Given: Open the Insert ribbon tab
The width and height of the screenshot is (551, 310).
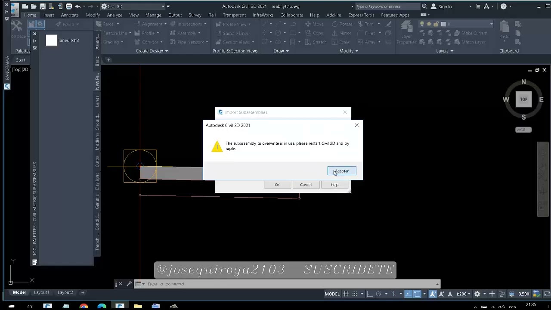Looking at the screenshot, I should click(x=49, y=15).
